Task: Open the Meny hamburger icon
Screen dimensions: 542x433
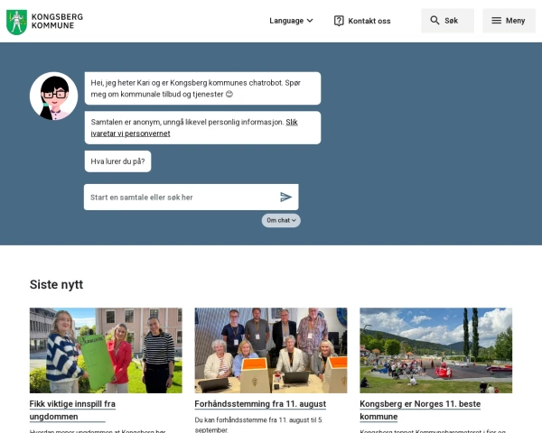Action: pyautogui.click(x=496, y=21)
